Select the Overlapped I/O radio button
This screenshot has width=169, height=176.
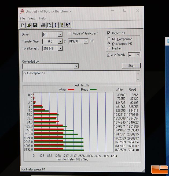[x=109, y=44]
